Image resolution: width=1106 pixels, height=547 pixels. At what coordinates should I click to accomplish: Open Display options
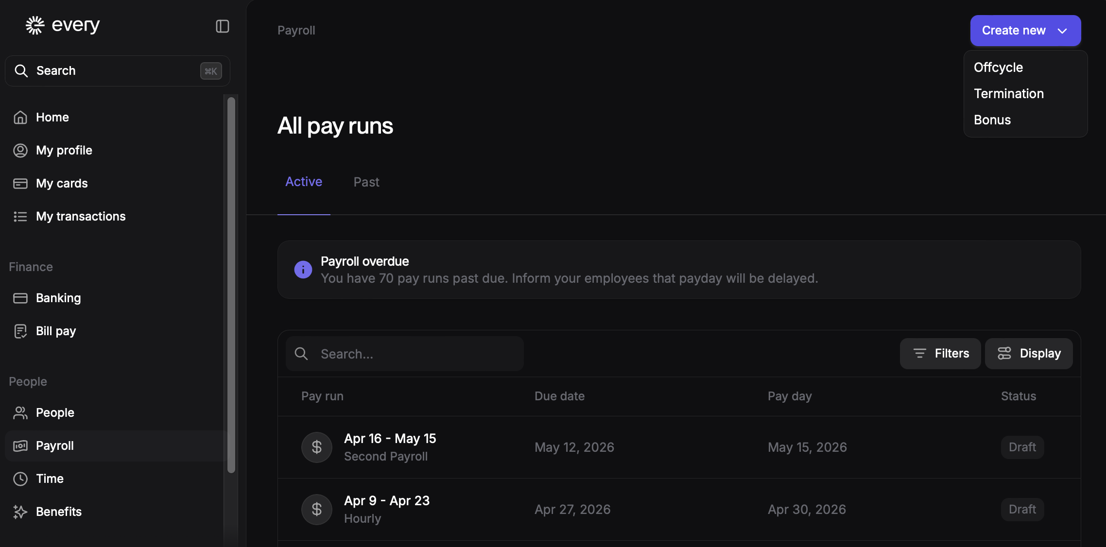tap(1028, 354)
